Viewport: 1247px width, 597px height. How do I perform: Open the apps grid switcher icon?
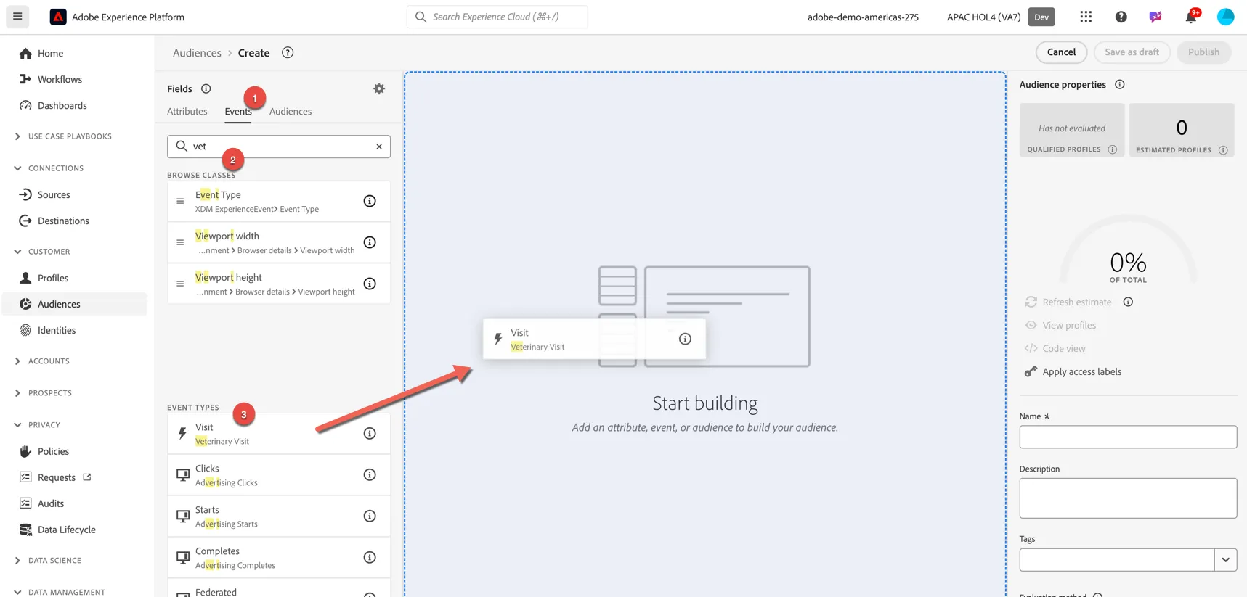1086,17
